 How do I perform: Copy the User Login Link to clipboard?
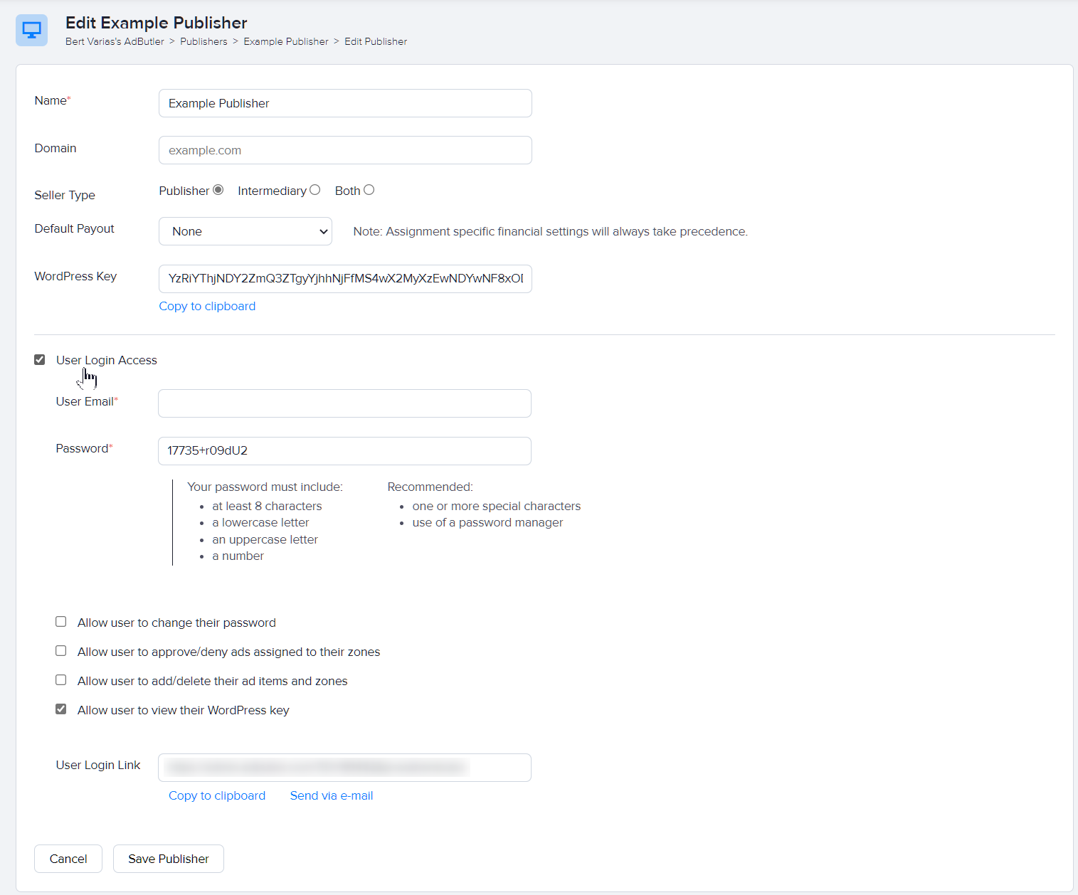click(217, 795)
